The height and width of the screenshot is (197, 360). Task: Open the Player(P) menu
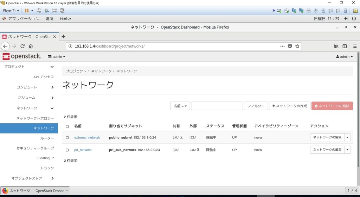11,11
